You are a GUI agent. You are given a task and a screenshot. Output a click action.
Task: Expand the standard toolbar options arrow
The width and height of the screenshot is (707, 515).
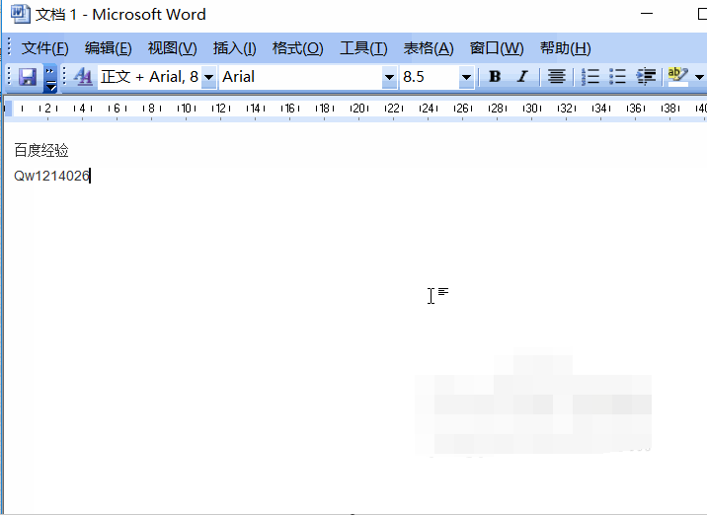pos(50,78)
